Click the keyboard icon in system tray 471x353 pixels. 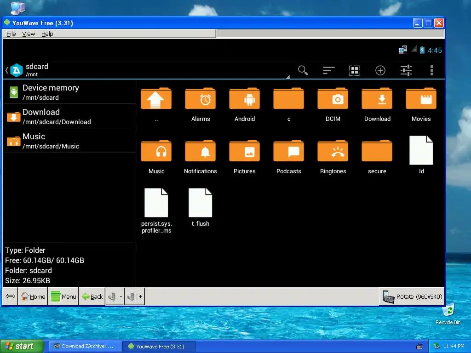419,347
